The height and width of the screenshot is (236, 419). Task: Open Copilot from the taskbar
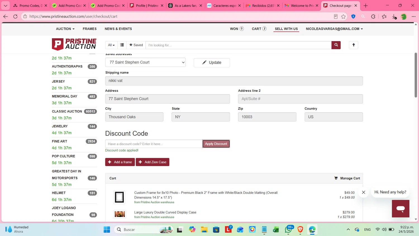pos(192,230)
